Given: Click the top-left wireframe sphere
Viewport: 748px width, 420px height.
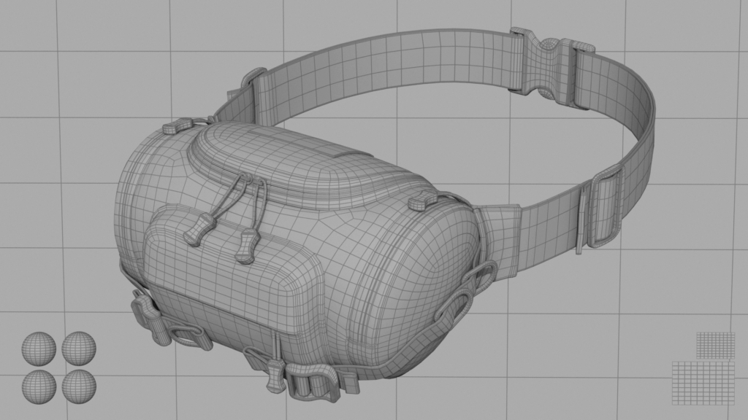Looking at the screenshot, I should pyautogui.click(x=39, y=349).
